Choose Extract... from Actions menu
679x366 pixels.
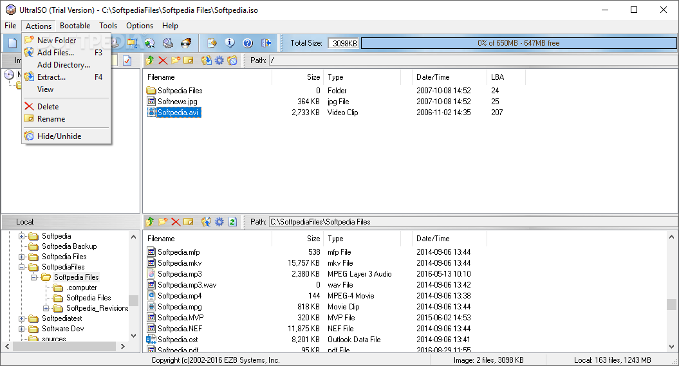point(66,77)
